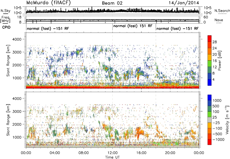Click the '-100' Velocity colorbar tick label
The image size is (230, 159).
217,128
